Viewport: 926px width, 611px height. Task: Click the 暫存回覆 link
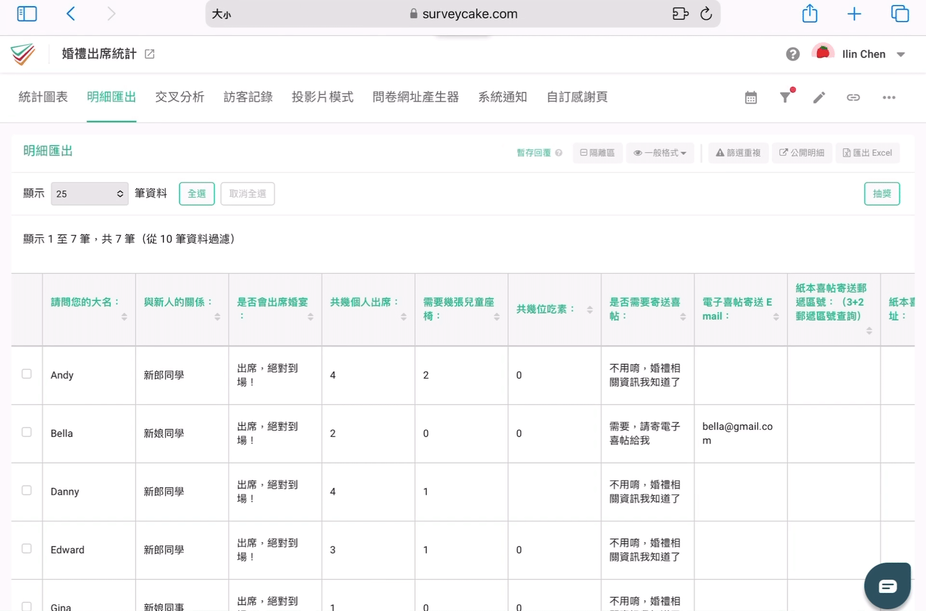click(x=534, y=153)
